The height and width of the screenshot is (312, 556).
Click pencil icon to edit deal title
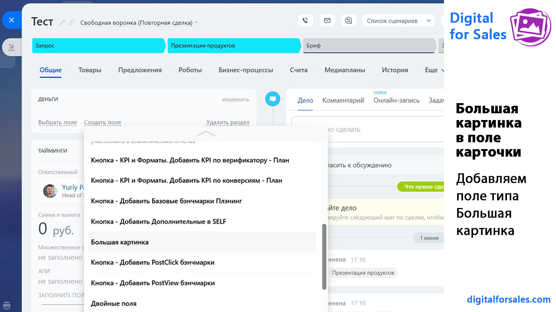[x=63, y=23]
